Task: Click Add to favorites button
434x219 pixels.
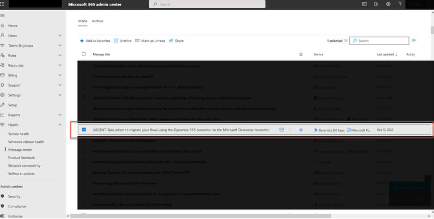Action: pos(95,41)
